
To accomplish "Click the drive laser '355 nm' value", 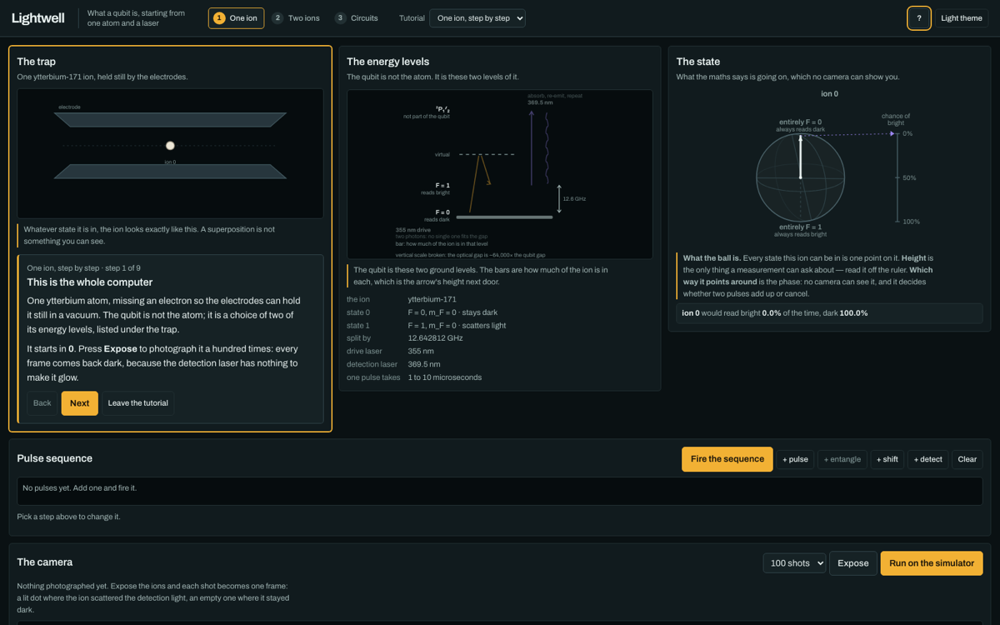I will tap(420, 352).
